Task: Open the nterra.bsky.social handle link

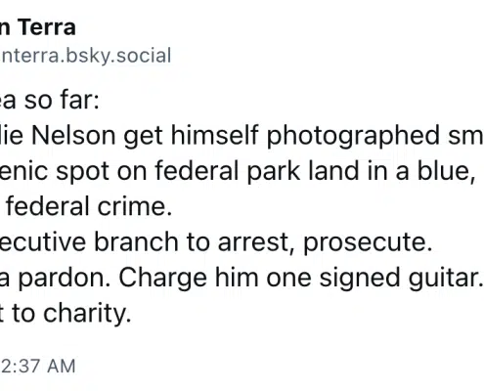Action: (85, 56)
